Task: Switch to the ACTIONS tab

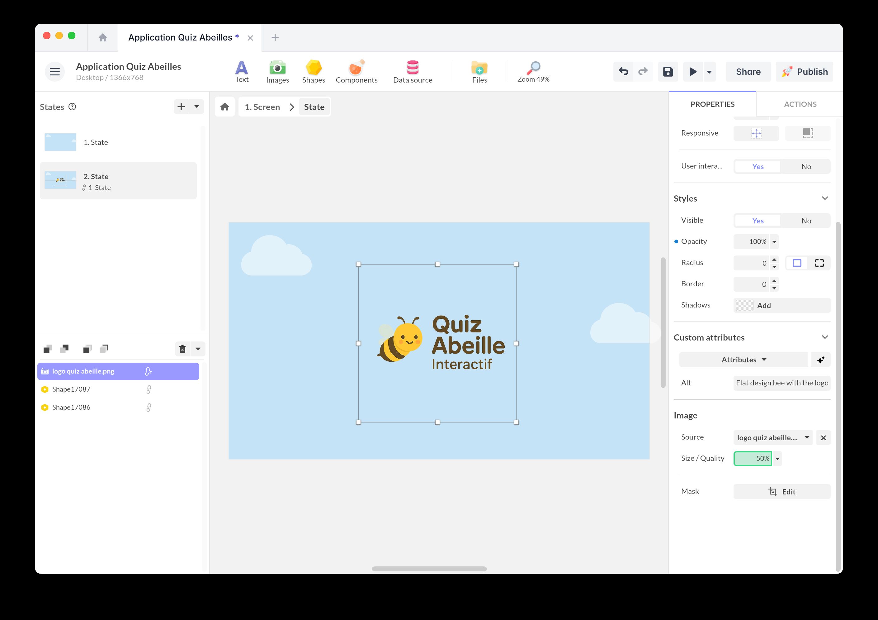Action: [800, 104]
